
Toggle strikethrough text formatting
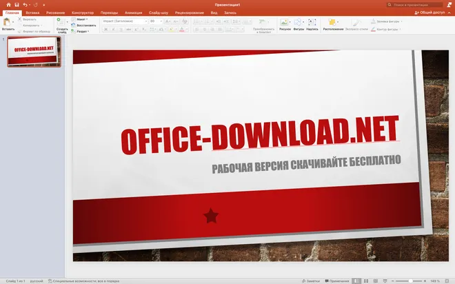click(x=129, y=30)
